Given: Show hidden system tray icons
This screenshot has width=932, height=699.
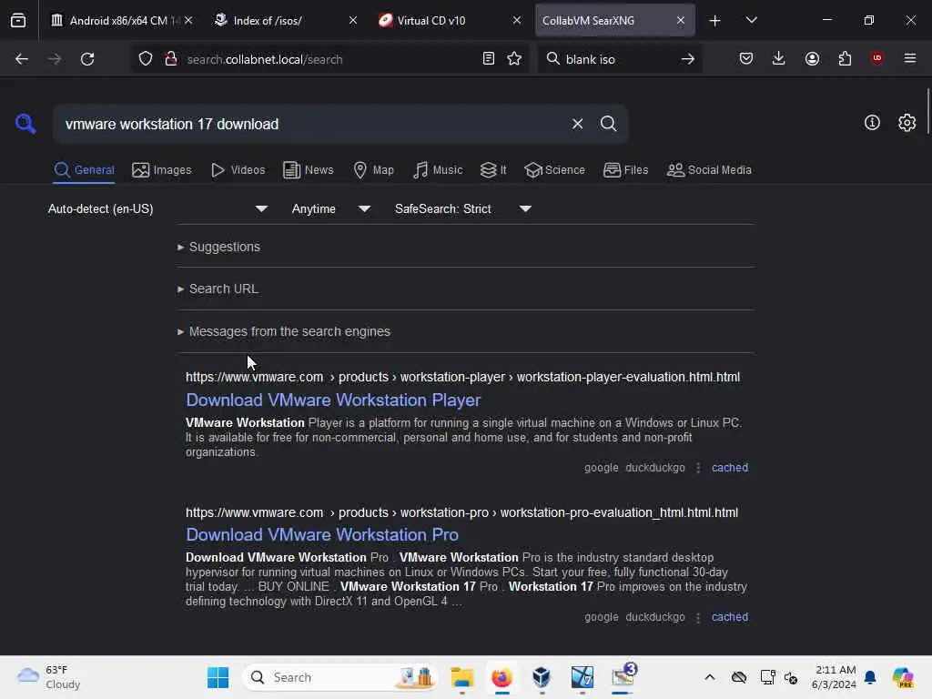Looking at the screenshot, I should click(x=710, y=677).
